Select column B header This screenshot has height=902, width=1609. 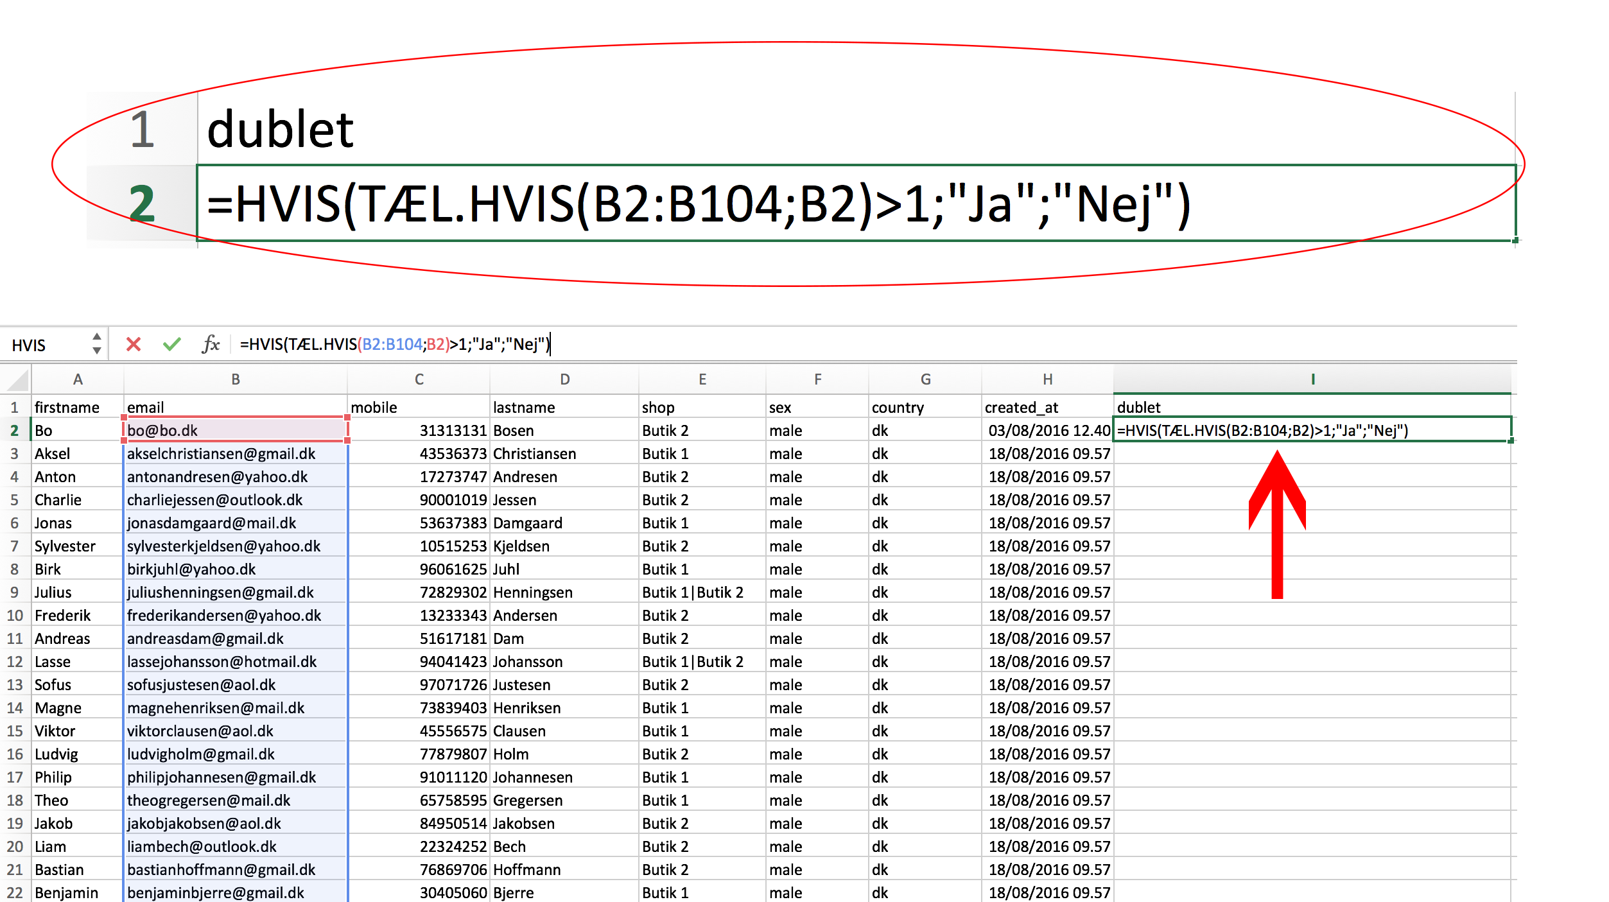coord(235,379)
